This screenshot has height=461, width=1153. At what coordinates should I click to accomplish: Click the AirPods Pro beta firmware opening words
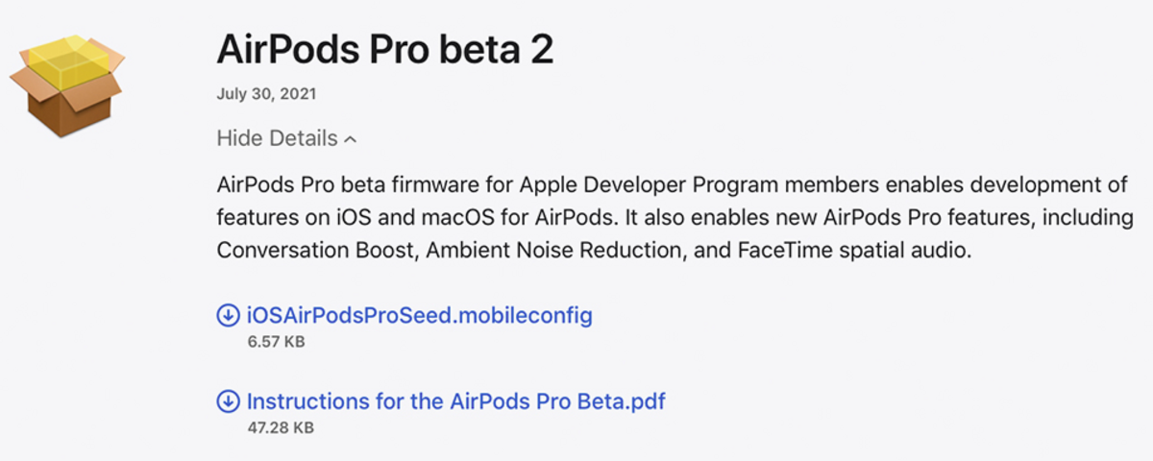pos(332,183)
